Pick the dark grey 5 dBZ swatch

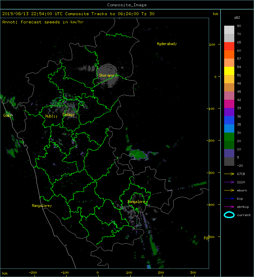coord(229,161)
